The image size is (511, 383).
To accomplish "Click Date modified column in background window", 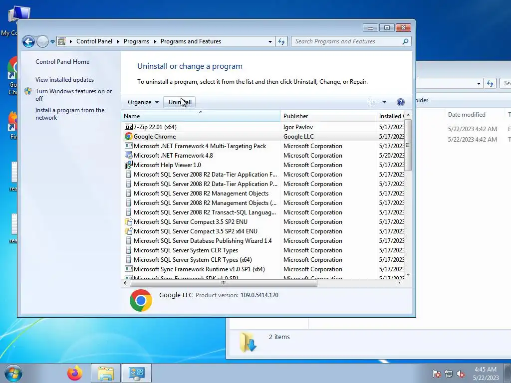I will point(467,115).
